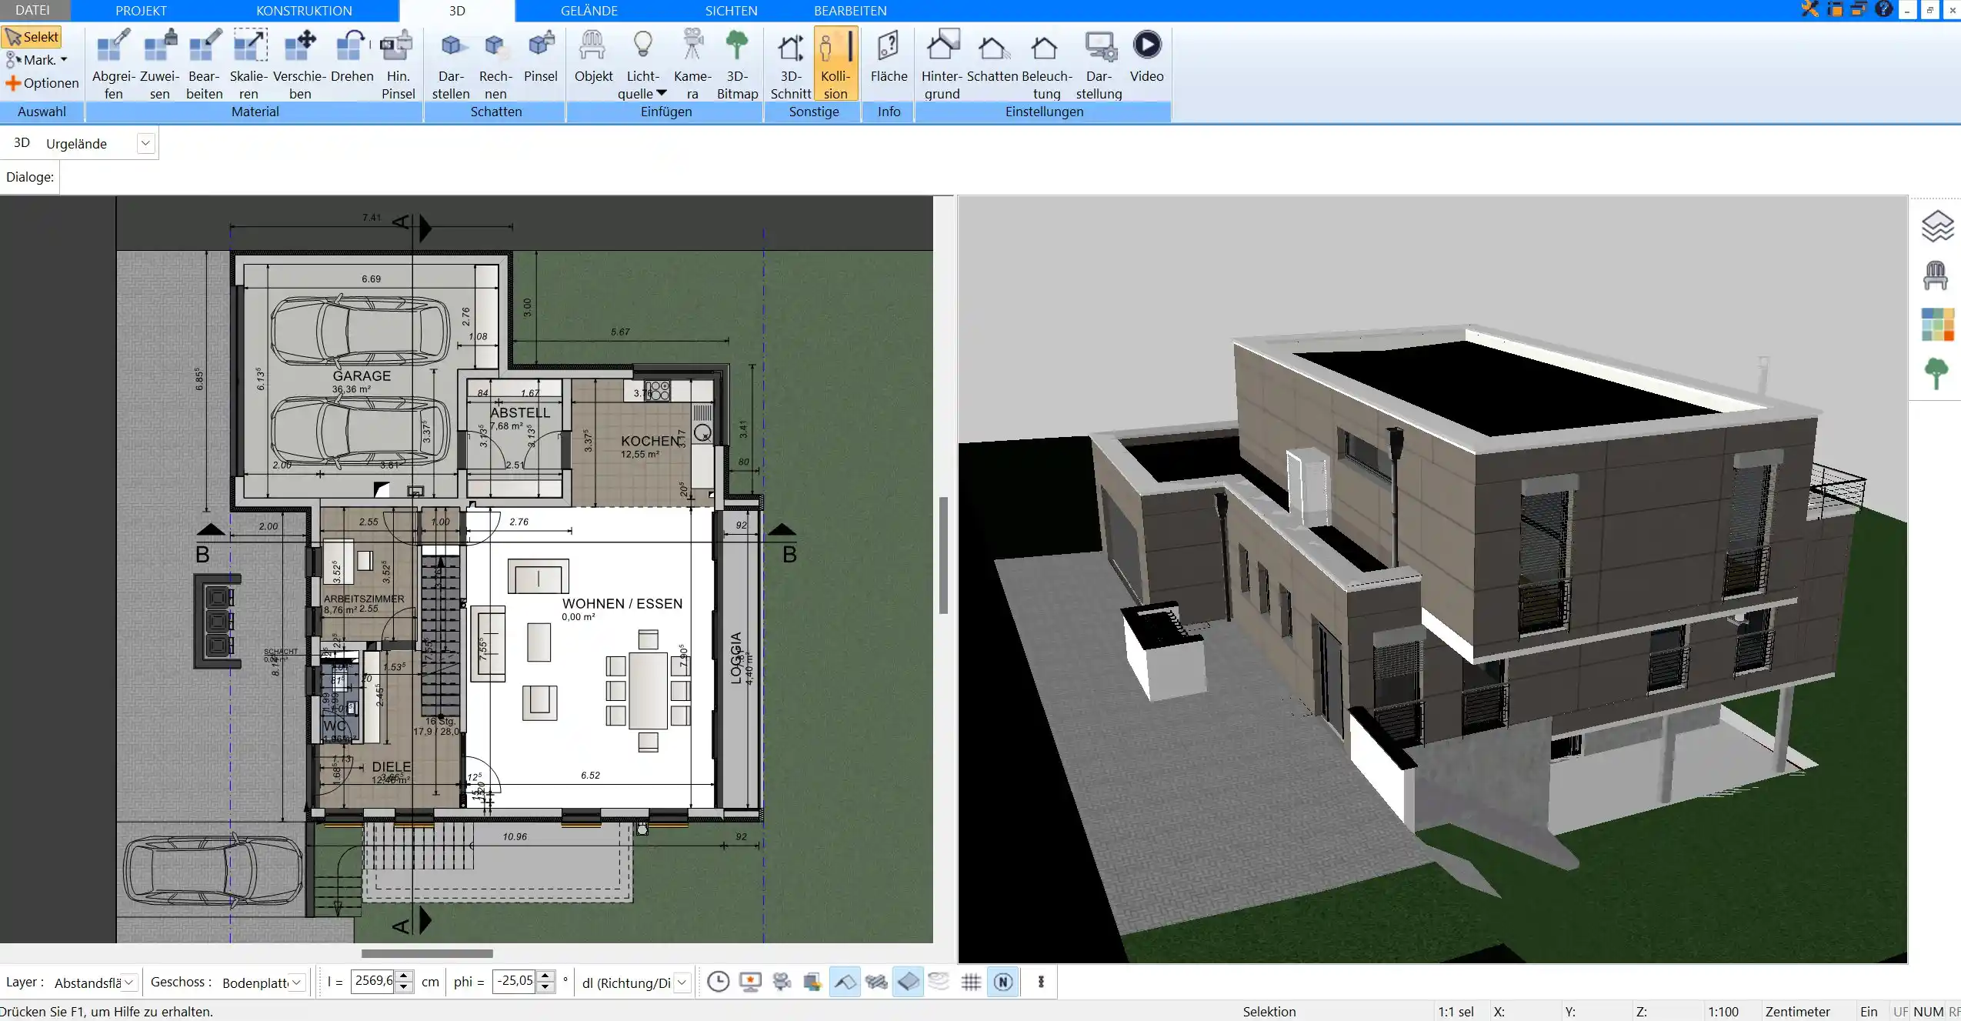Switch to the SICHTEN tab
1961x1021 pixels.
pyautogui.click(x=731, y=10)
